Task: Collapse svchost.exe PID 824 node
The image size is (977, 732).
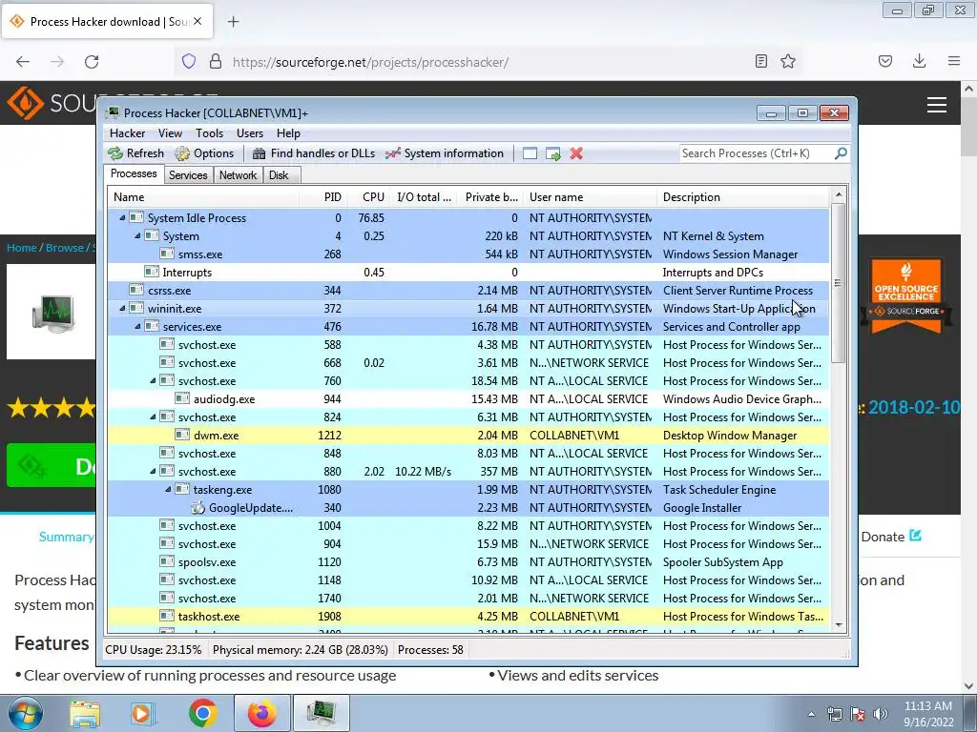Action: point(154,417)
